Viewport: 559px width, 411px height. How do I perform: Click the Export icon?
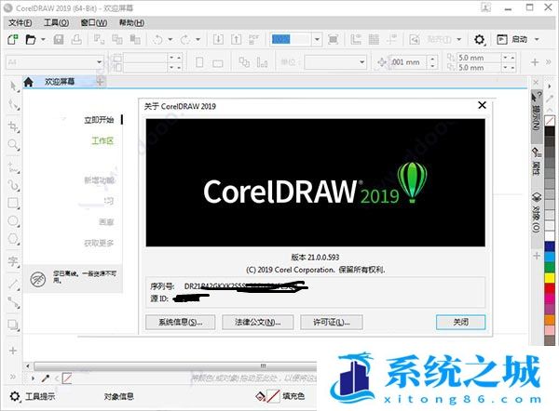coord(236,39)
